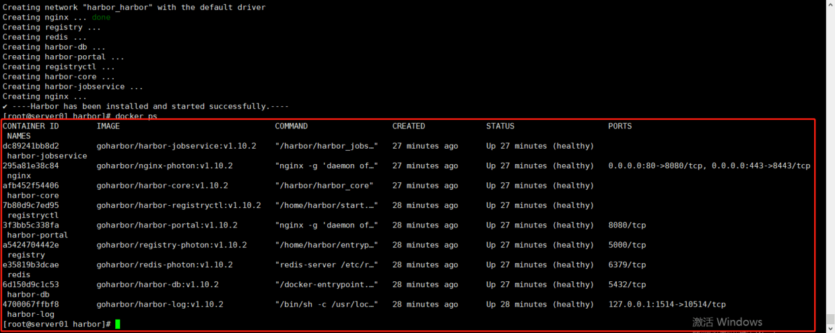This screenshot has height=333, width=835.
Task: Select image goharbor/harbor-log:v1.10.2
Action: click(160, 305)
